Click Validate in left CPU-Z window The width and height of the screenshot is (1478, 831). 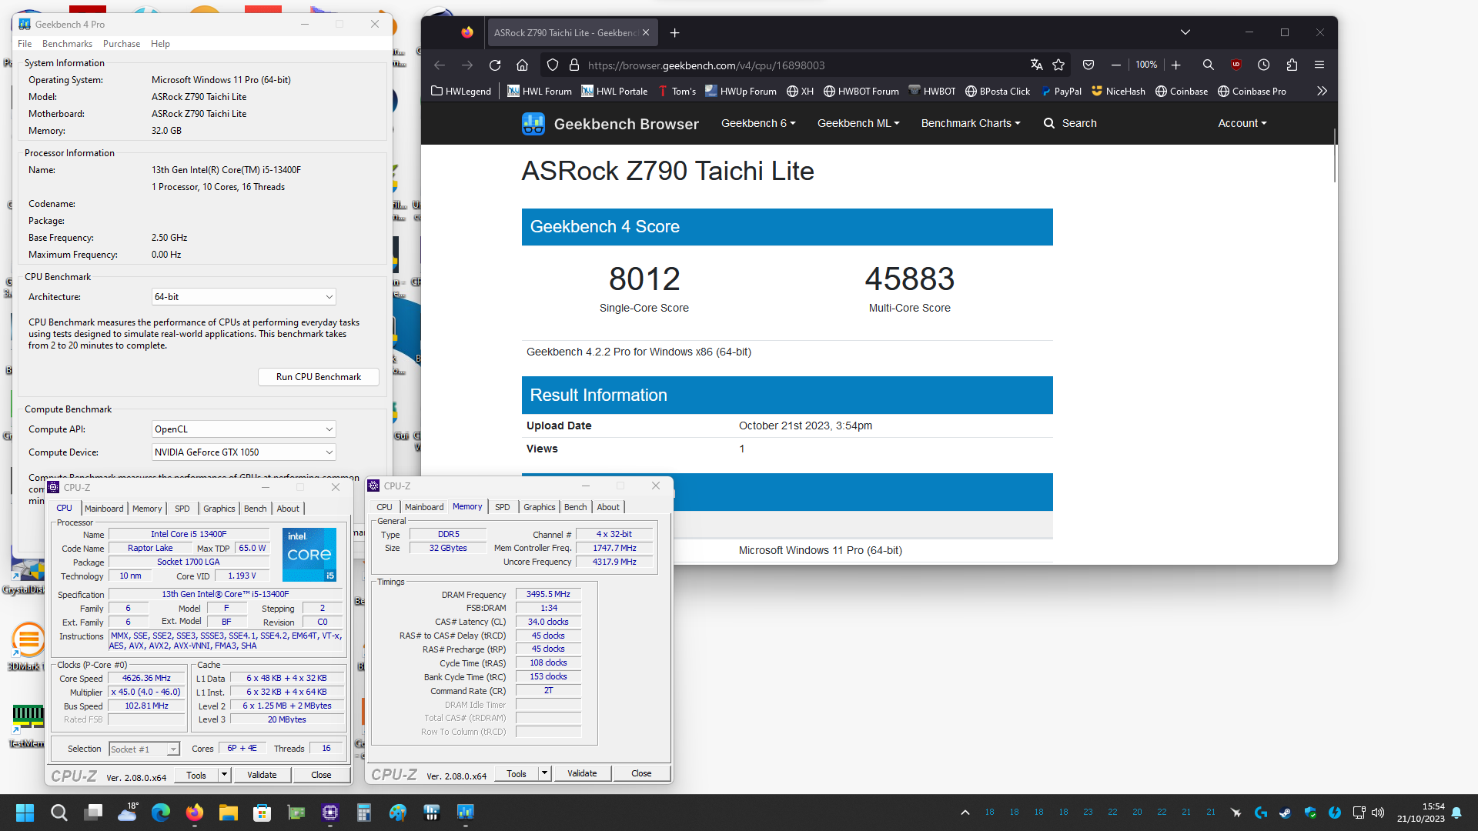(262, 775)
